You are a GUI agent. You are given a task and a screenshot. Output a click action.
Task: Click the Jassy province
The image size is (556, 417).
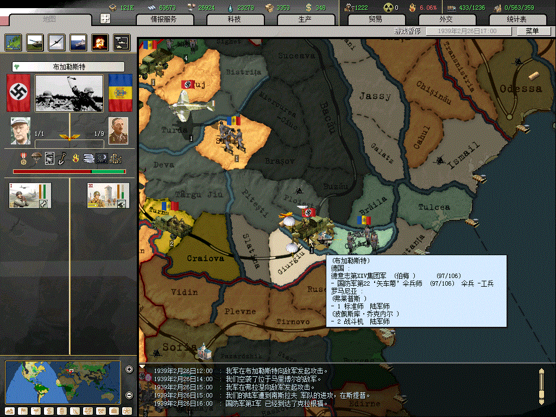click(x=375, y=96)
